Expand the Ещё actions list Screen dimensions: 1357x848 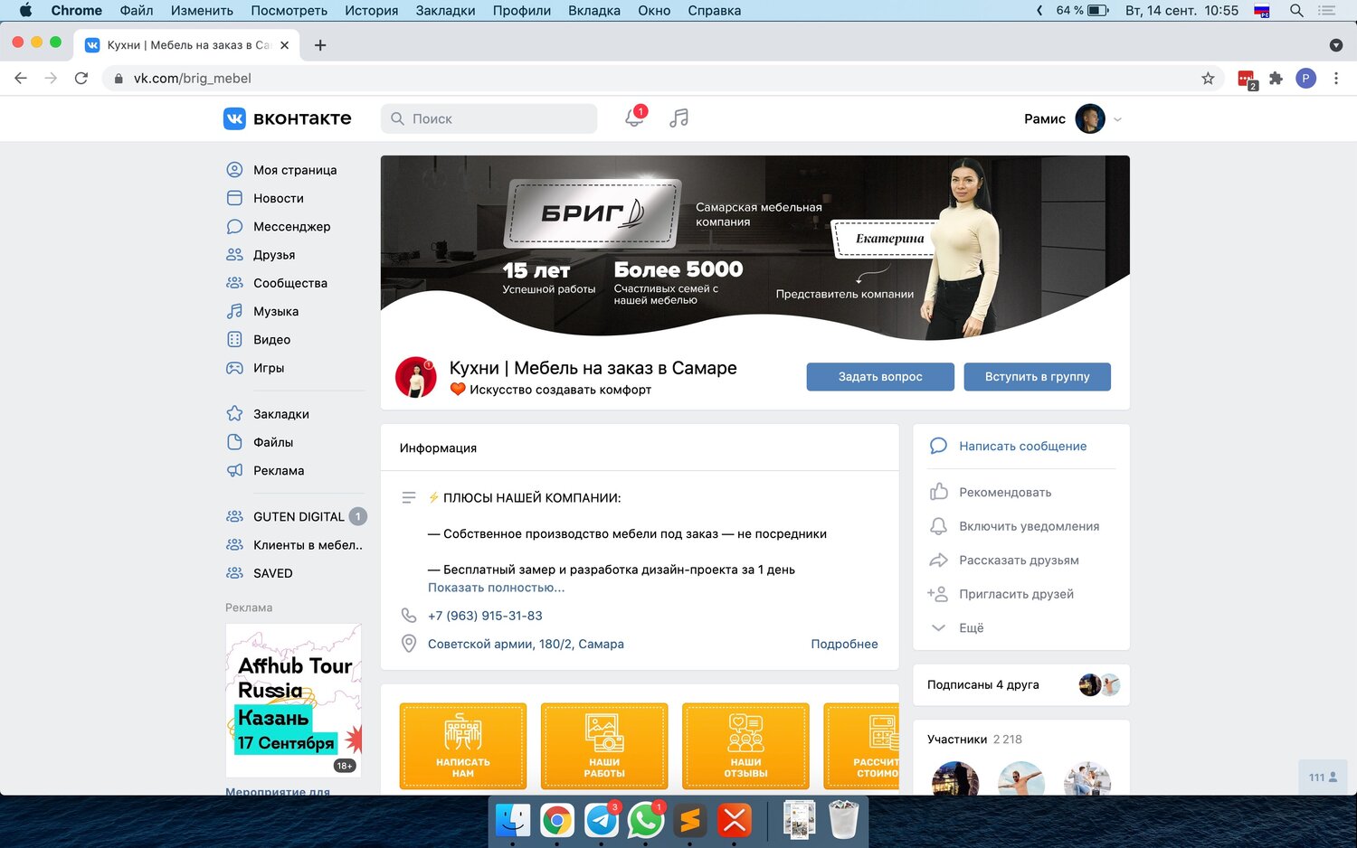pos(971,628)
